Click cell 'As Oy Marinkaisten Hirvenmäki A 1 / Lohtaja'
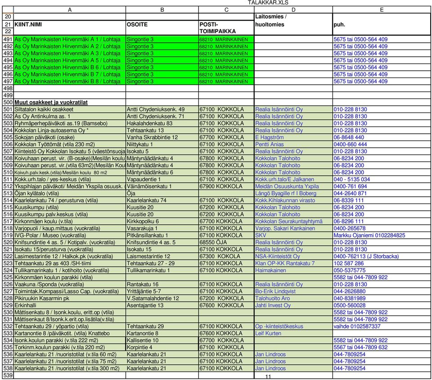Viewport: 432px width, 380px height. (x=70, y=40)
